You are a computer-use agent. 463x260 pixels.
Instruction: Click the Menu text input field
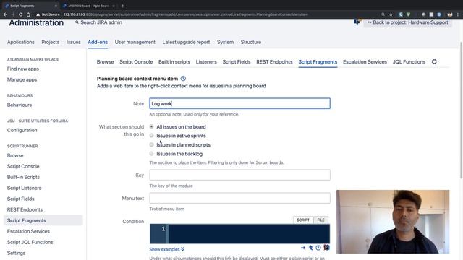239,198
